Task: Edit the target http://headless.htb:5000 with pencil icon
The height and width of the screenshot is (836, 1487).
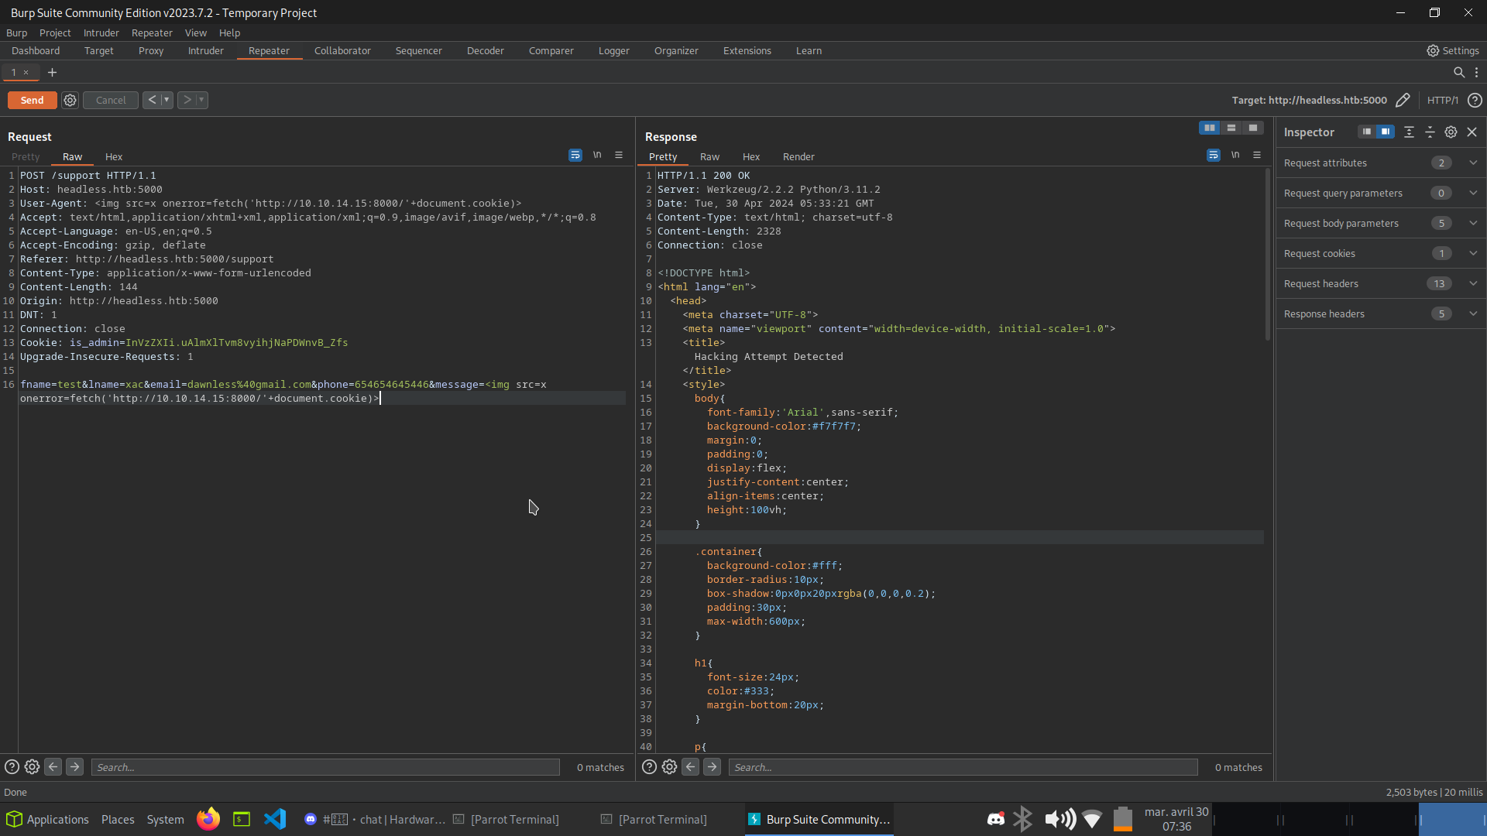Action: click(1404, 100)
